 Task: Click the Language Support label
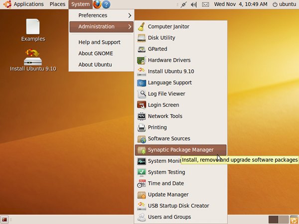click(x=170, y=83)
